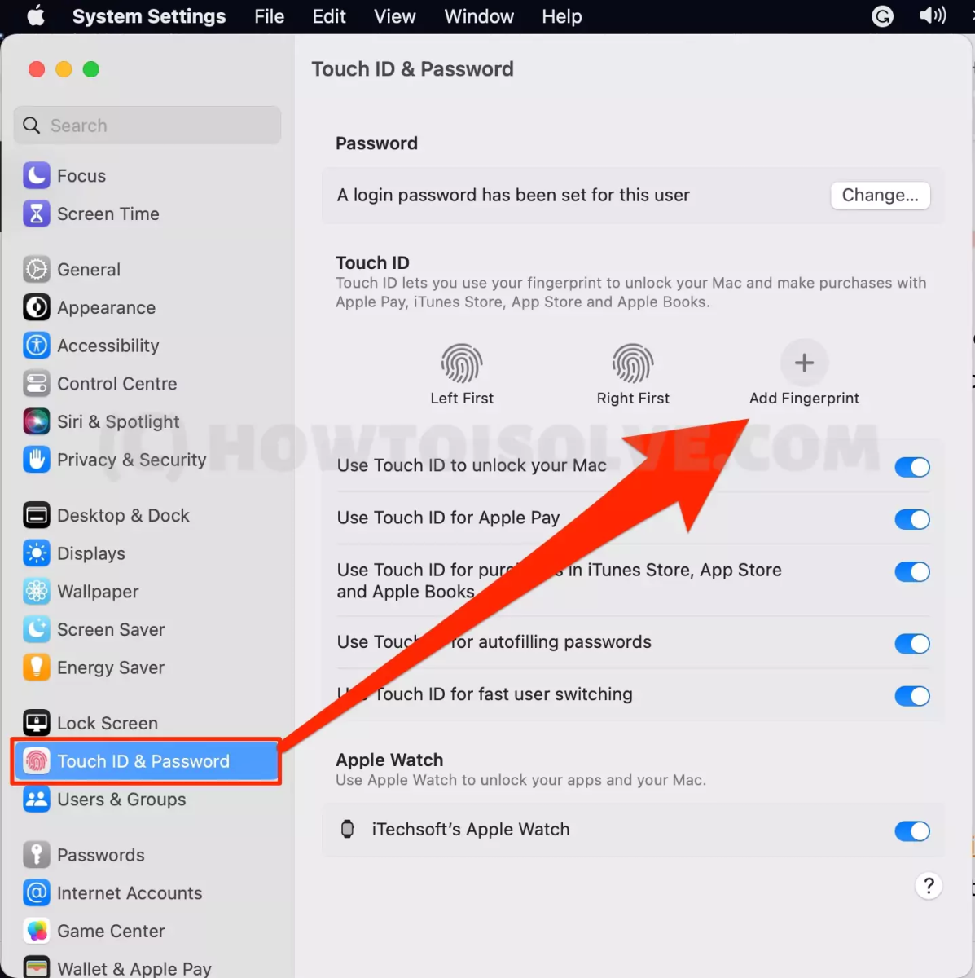The width and height of the screenshot is (975, 978).
Task: Click the help question mark button
Action: click(x=929, y=886)
